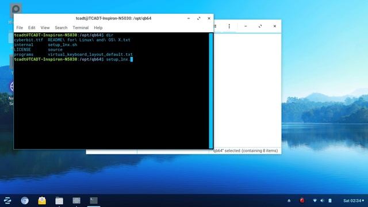This screenshot has width=368, height=207.
Task: Click 'programs' in the terminal listing
Action: click(24, 55)
